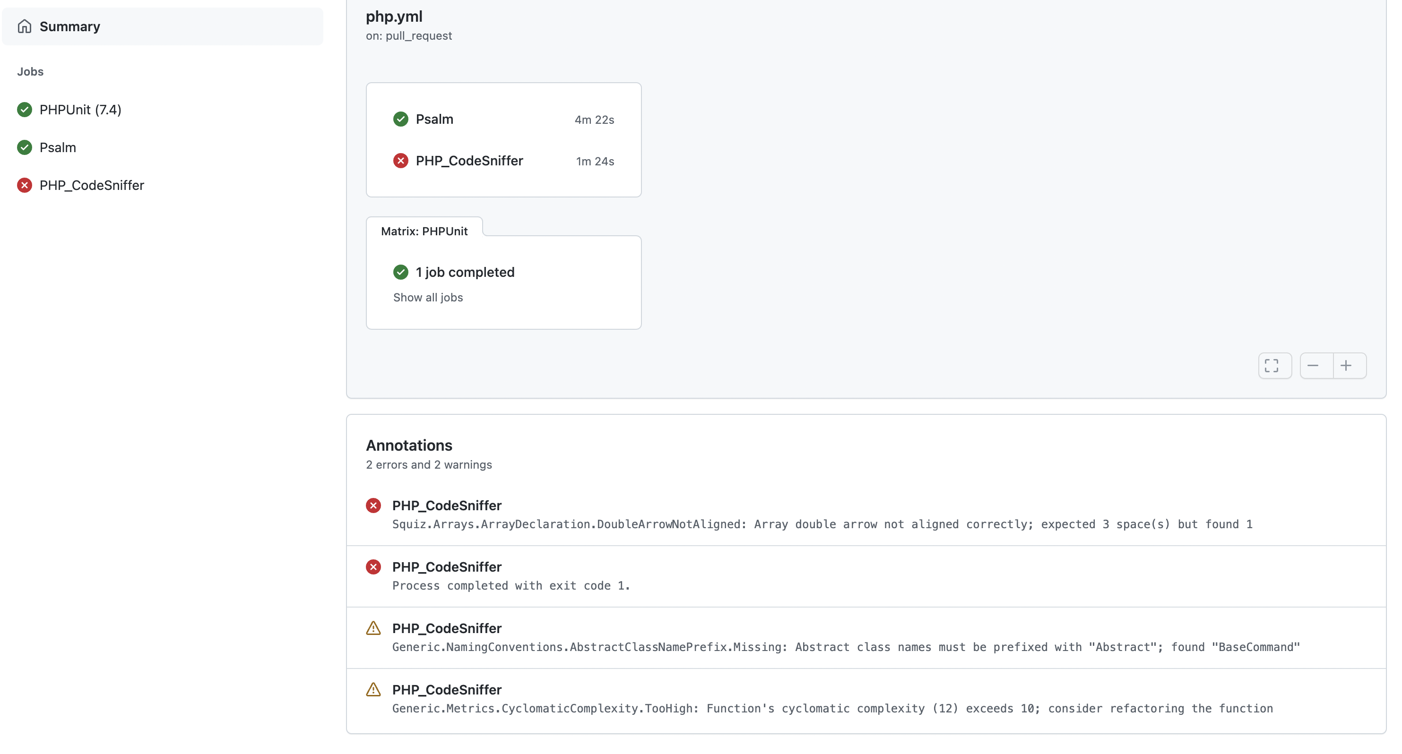This screenshot has height=754, width=1402.
Task: Open PHP_CodeSniffer job in sidebar
Action: (91, 185)
